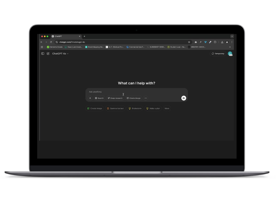Open the Chrome profile icon
Image resolution: width=276 pixels, height=202 pixels.
pos(227,42)
